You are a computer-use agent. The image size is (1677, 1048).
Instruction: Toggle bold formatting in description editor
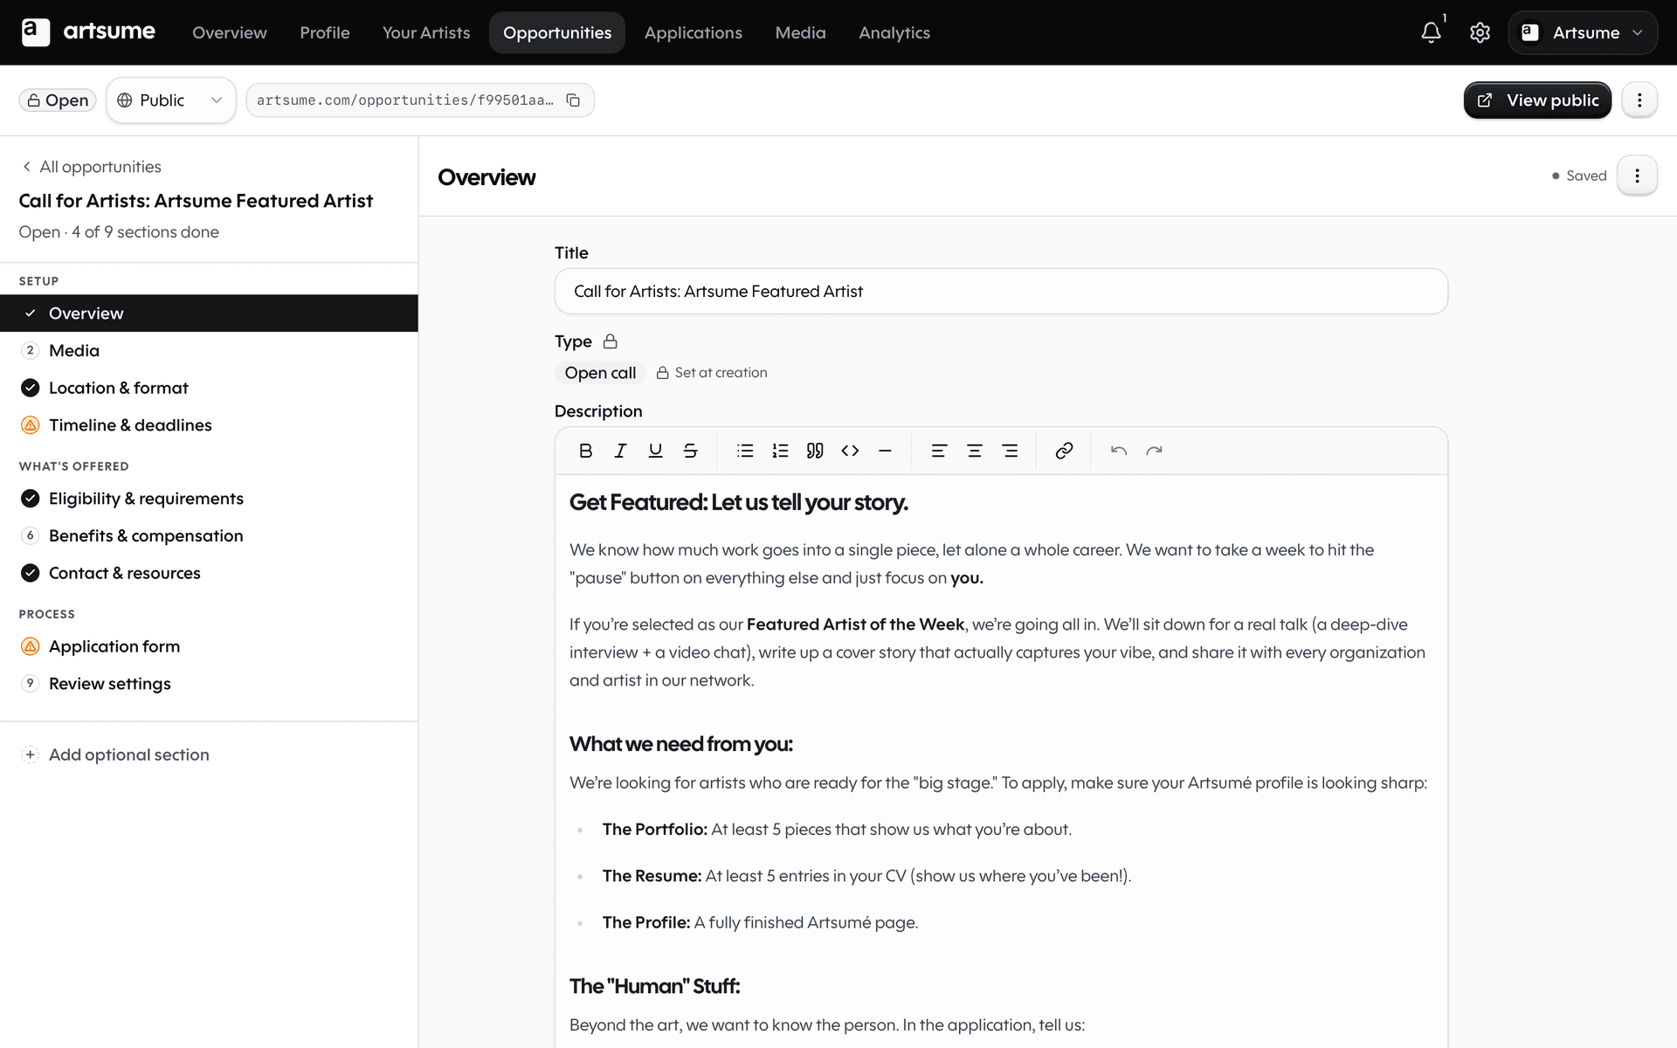click(x=585, y=451)
